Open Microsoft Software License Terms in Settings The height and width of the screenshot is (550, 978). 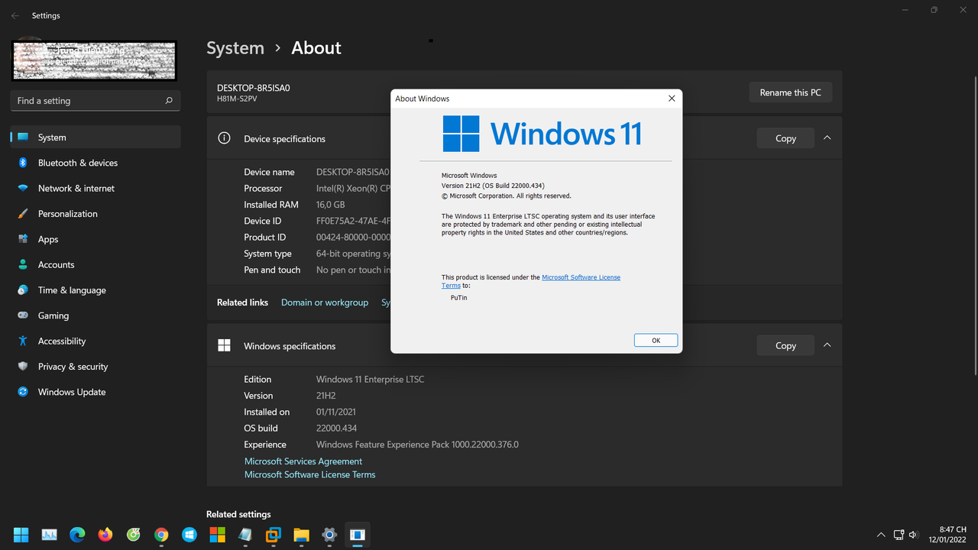(x=309, y=474)
